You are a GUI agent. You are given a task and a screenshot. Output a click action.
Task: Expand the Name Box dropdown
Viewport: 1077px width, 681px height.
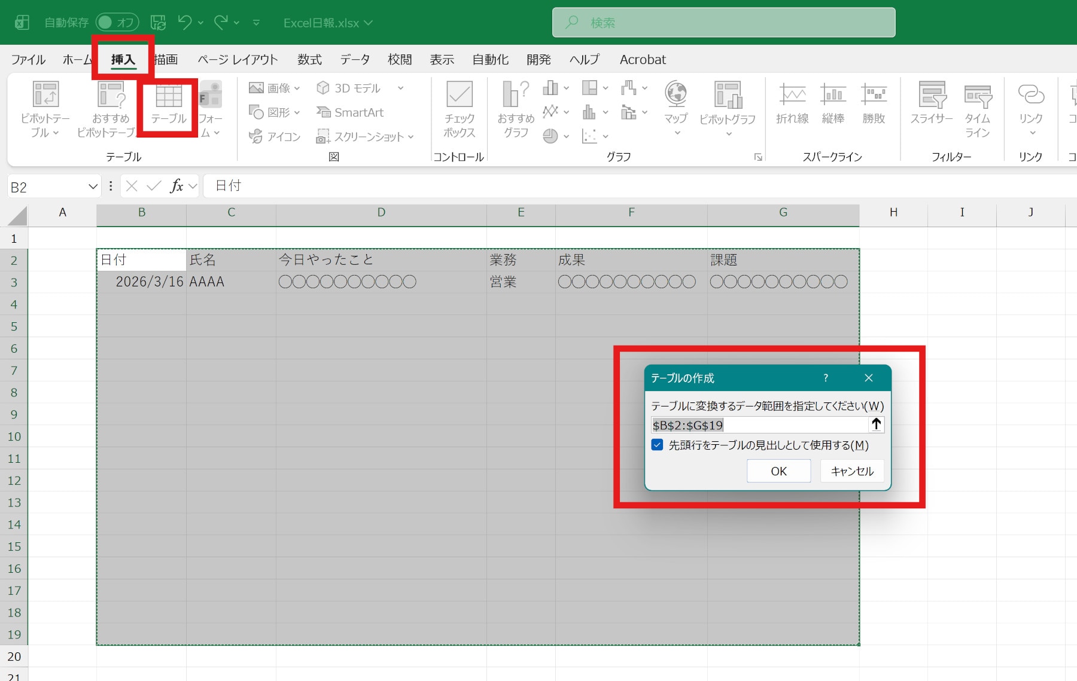click(93, 187)
